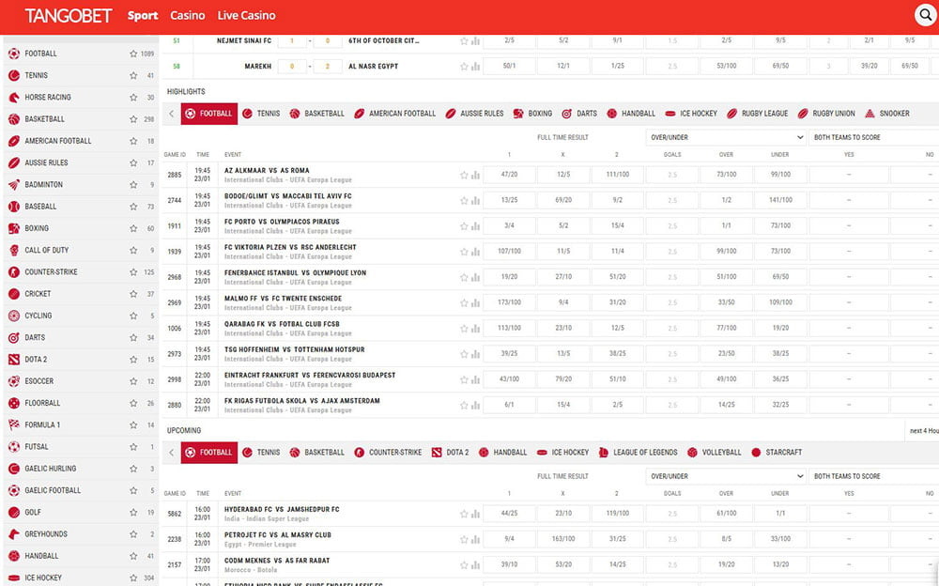Favorite American Football using sidebar star

(x=133, y=141)
